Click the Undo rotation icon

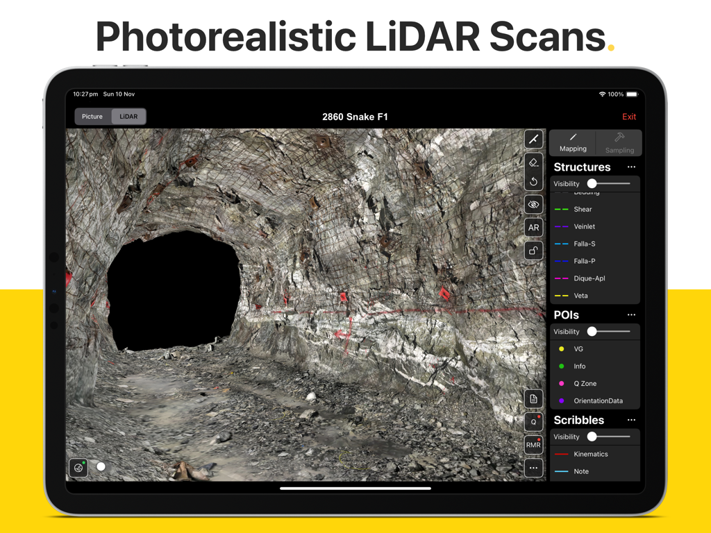click(x=533, y=180)
